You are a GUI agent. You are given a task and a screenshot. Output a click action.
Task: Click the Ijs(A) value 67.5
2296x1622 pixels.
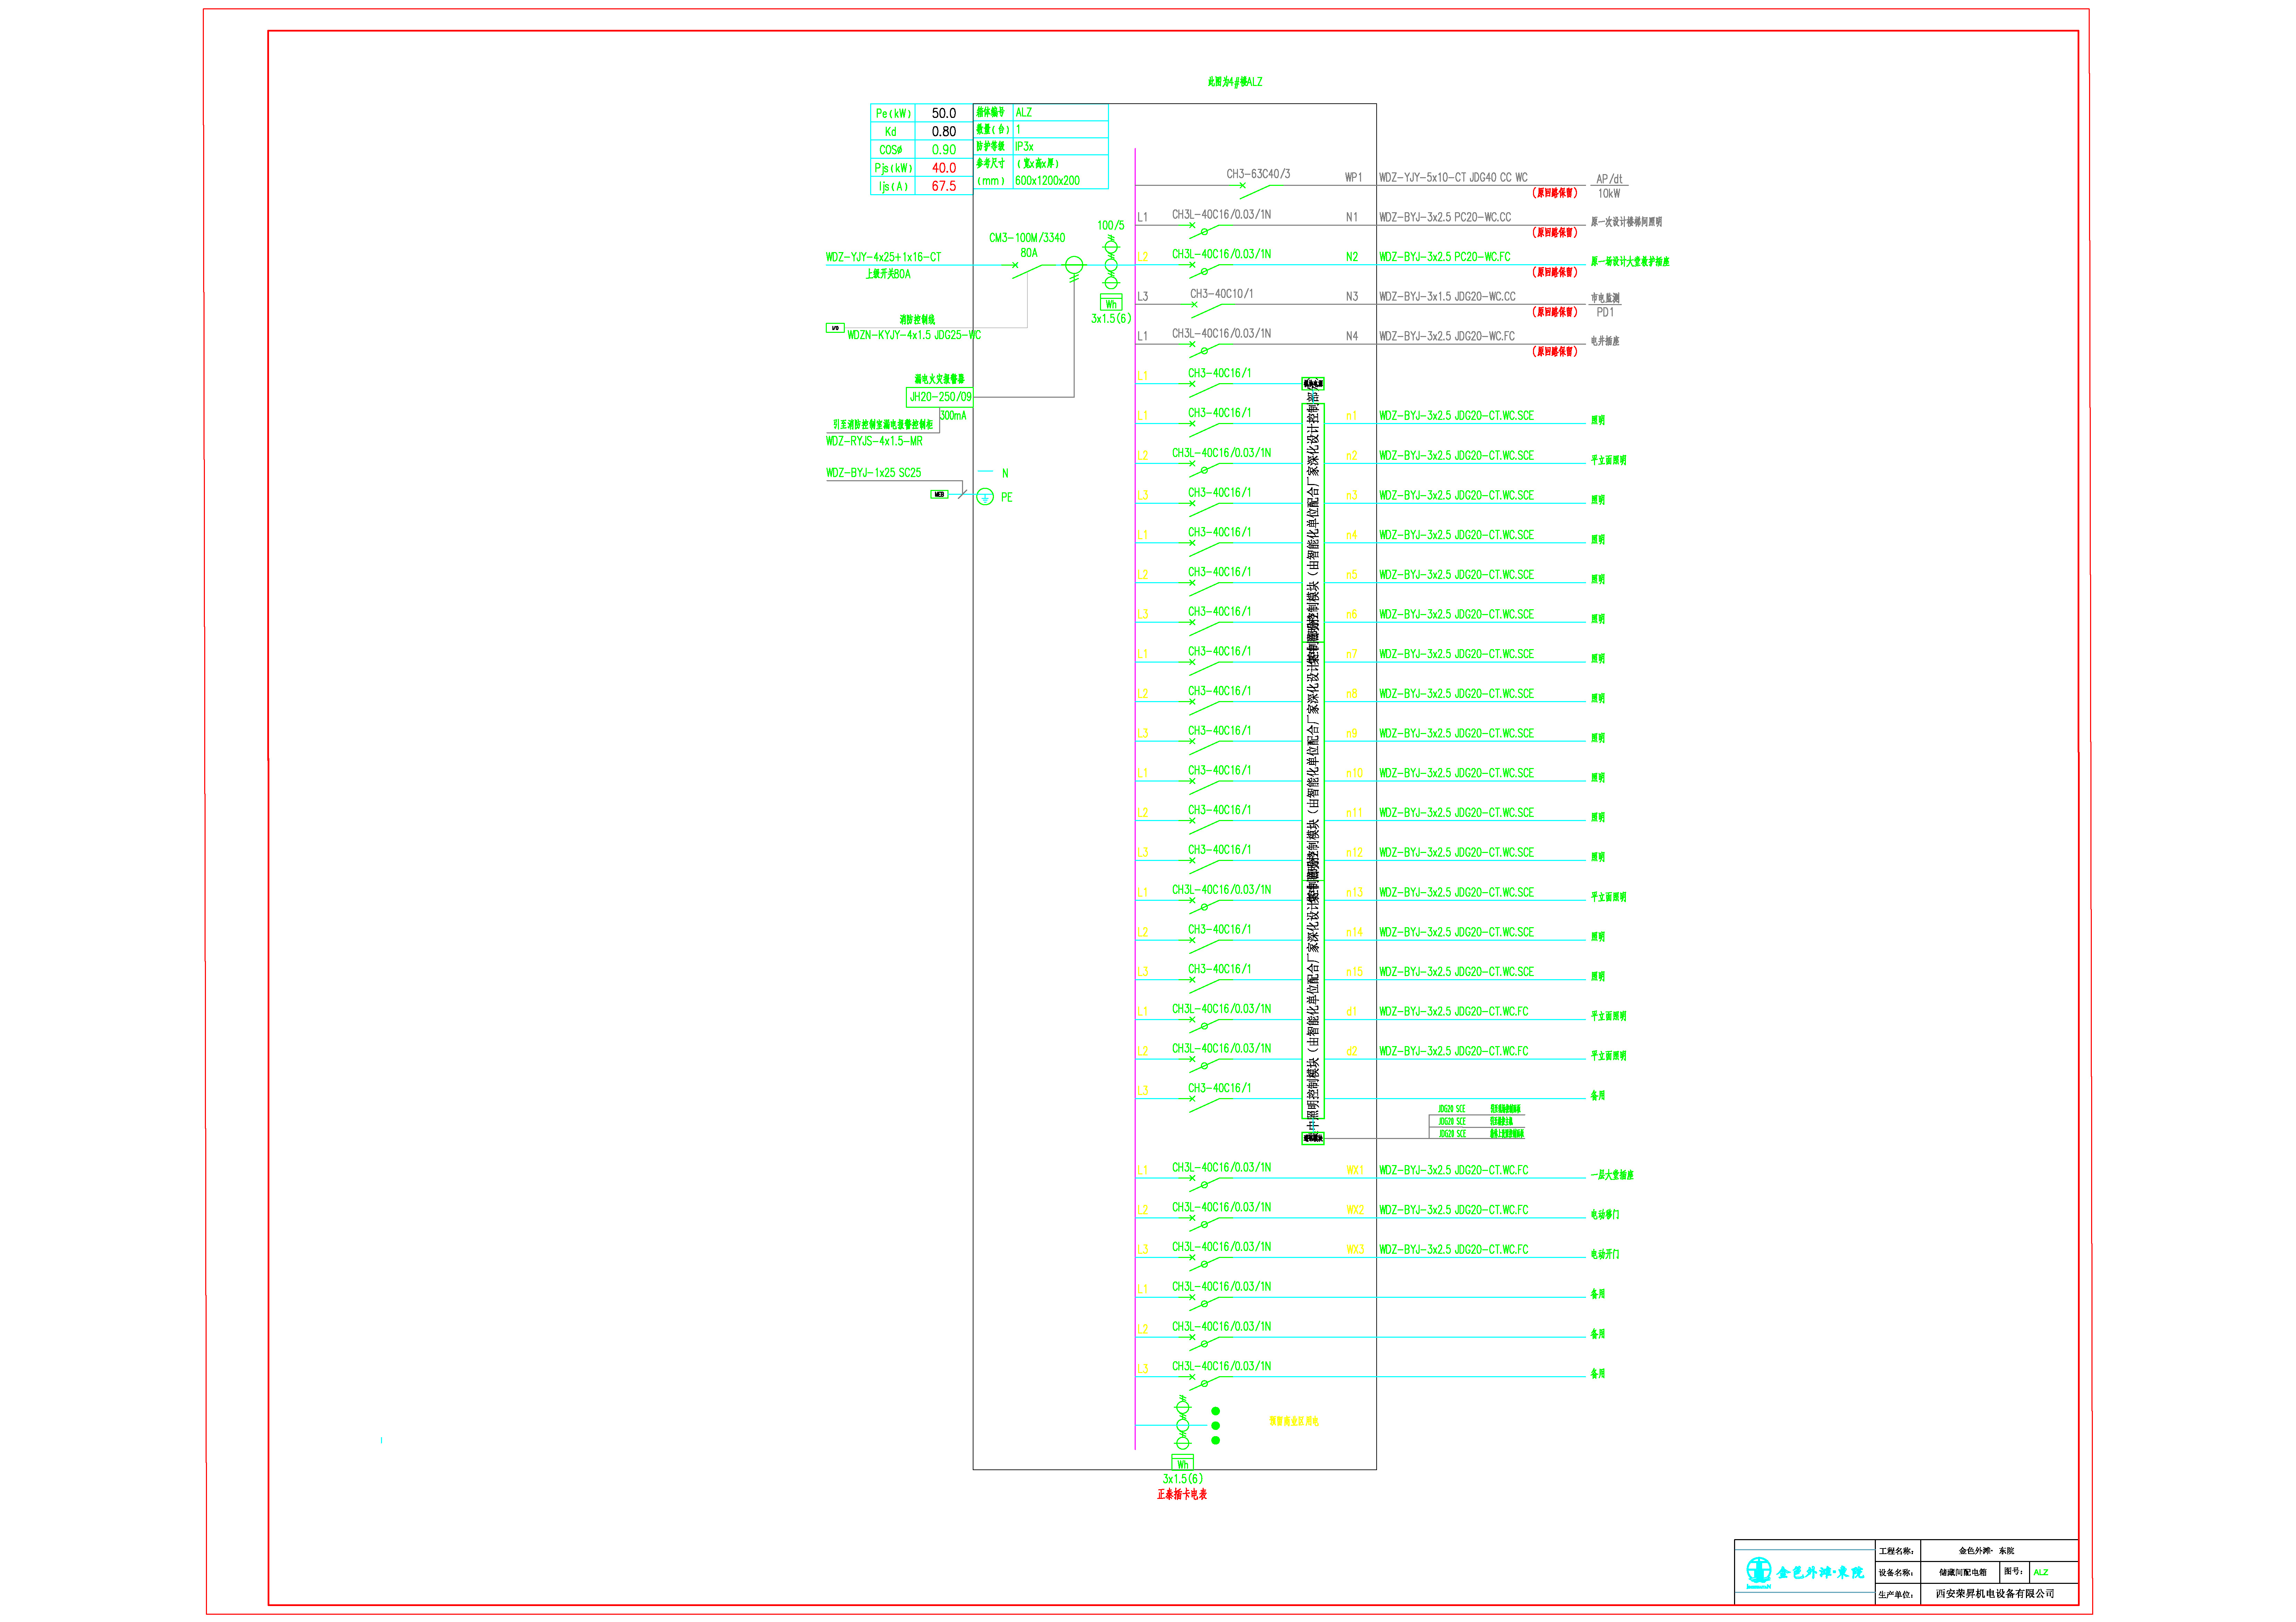point(944,186)
